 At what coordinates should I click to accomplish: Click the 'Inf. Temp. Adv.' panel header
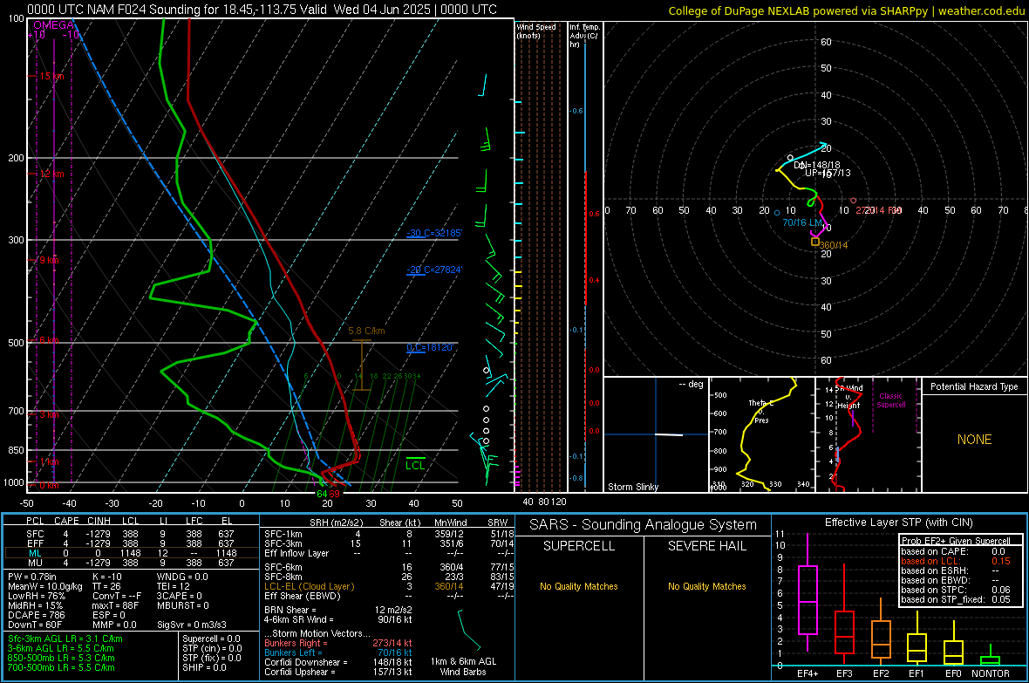coord(584,35)
